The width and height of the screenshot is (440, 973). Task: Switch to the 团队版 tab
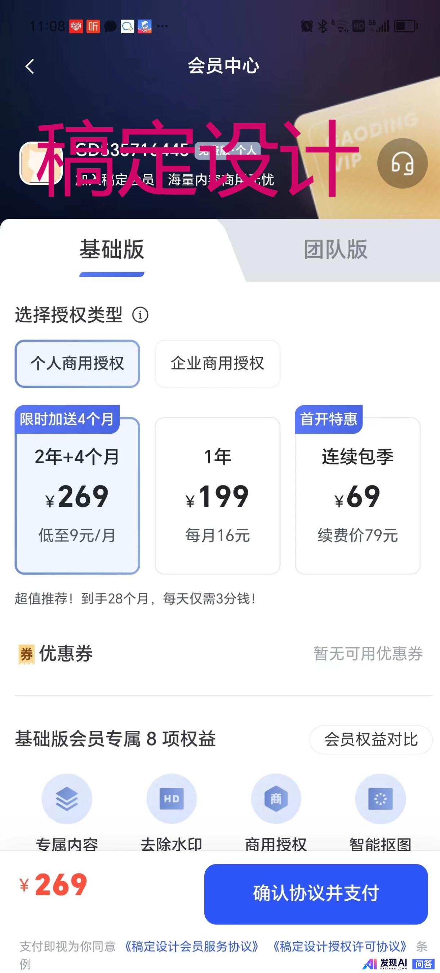point(336,250)
